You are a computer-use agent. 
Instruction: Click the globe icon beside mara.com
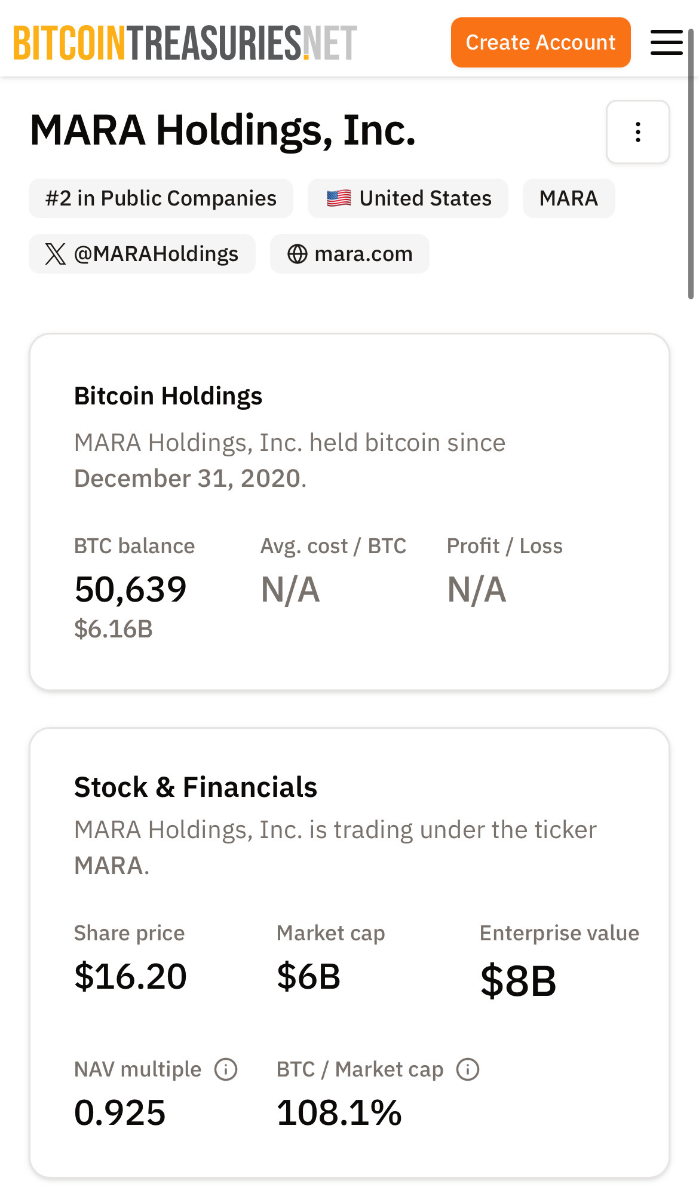[x=297, y=254]
